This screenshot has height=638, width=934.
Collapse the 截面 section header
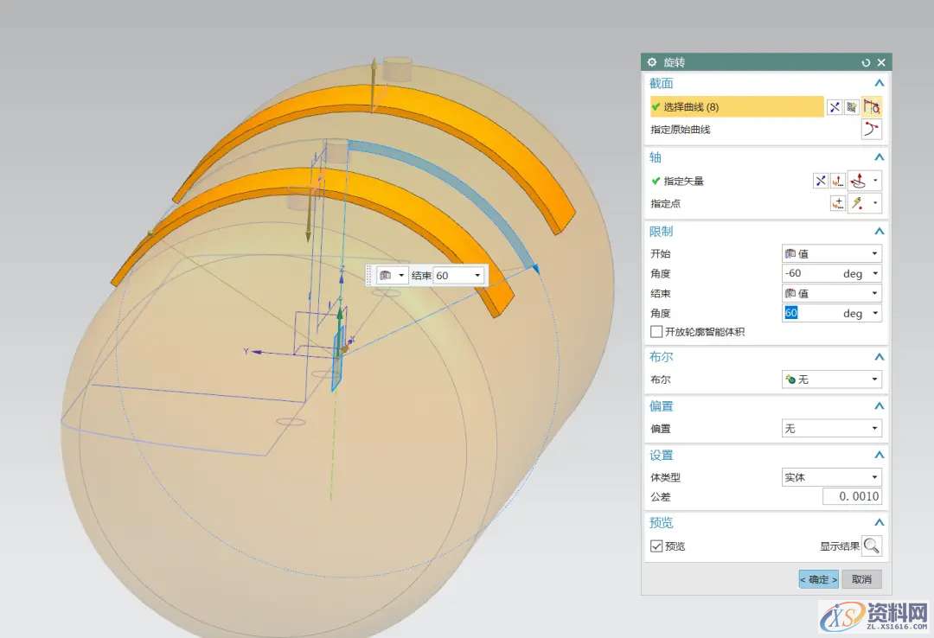(879, 84)
